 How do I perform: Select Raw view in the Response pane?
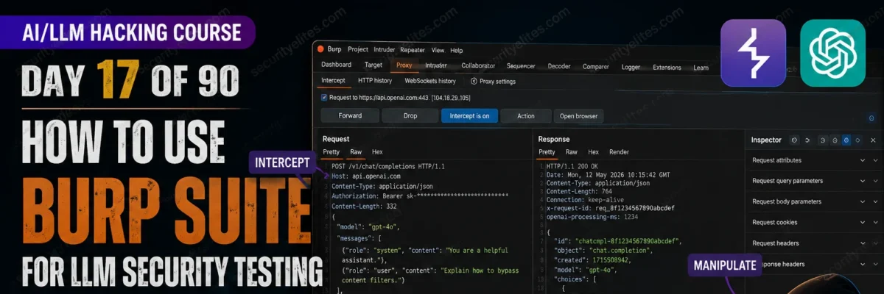(x=571, y=152)
